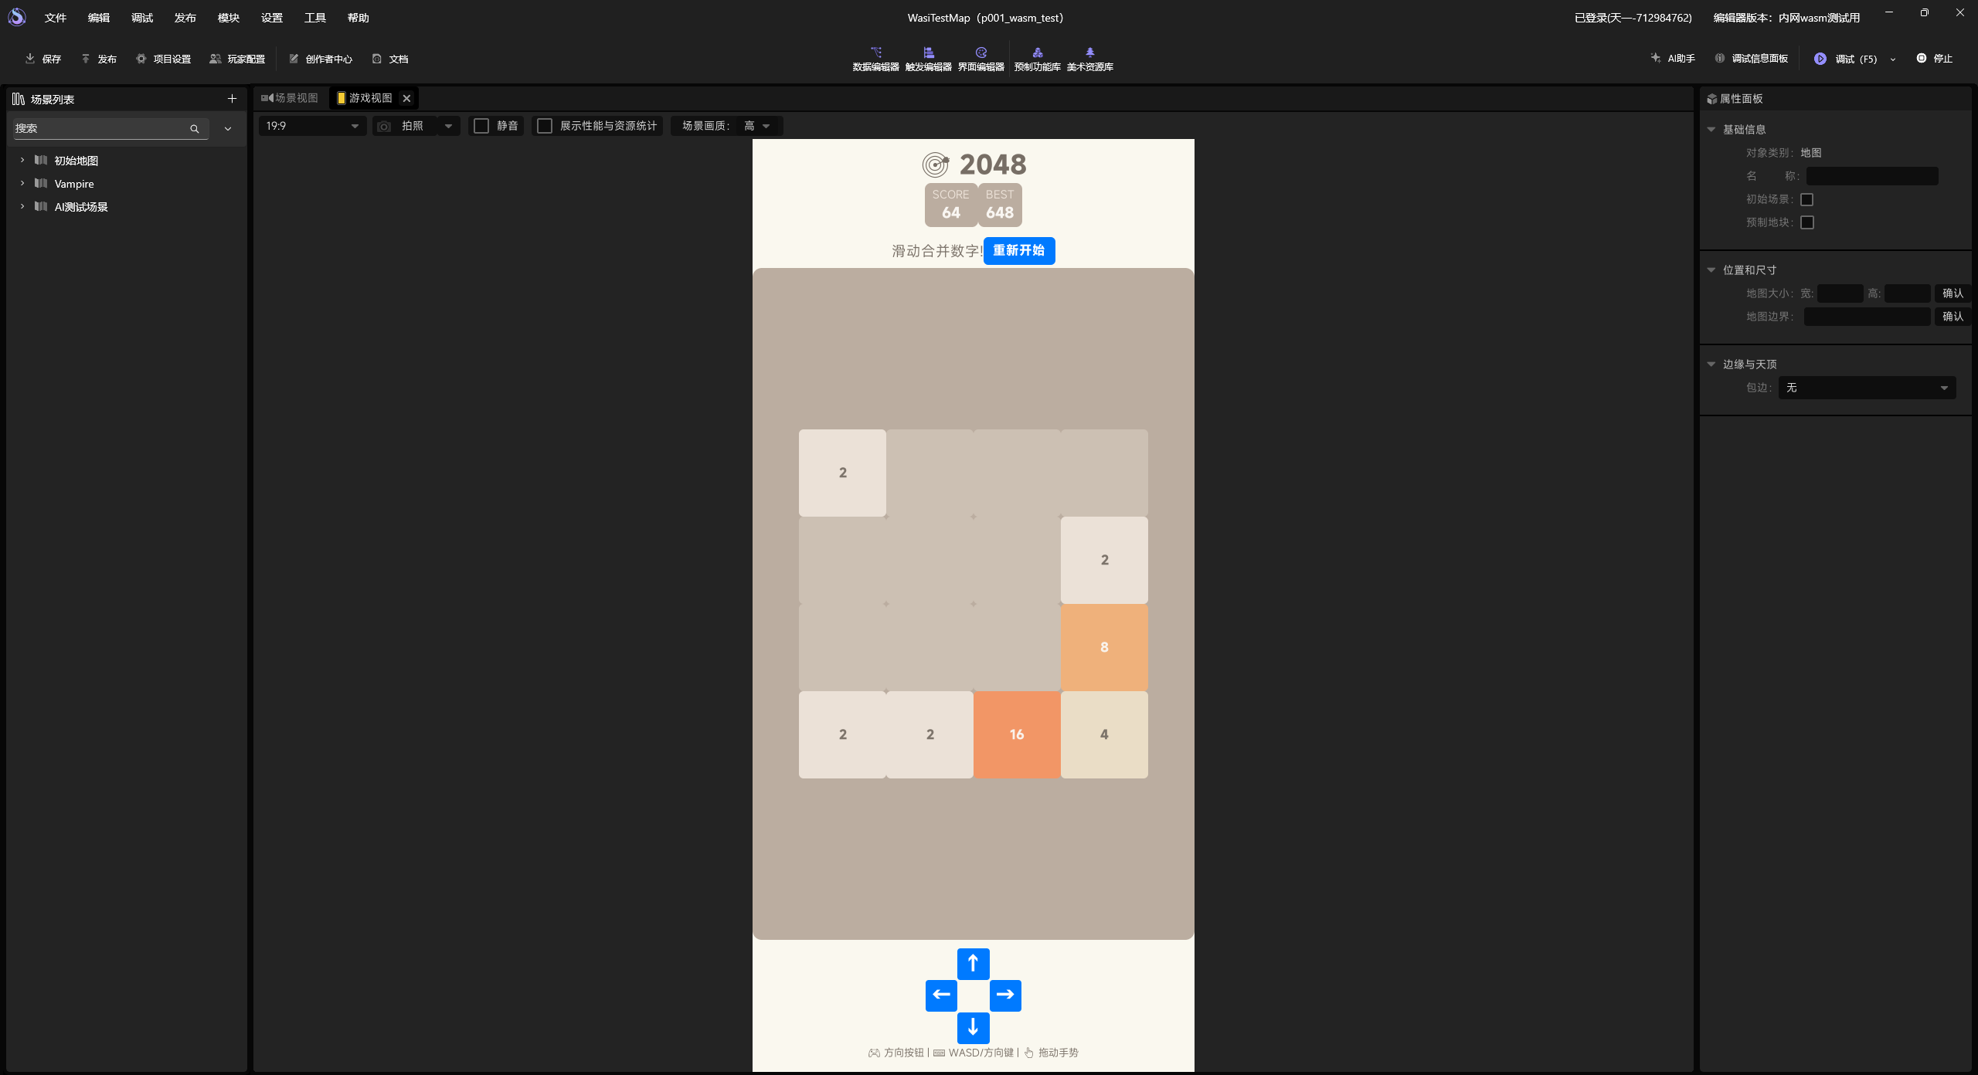This screenshot has height=1075, width=1978.
Task: Open the 19:9 aspect ratio dropdown
Action: tap(311, 126)
